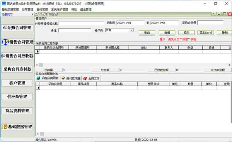Open 销售合同管理 in the sidebar
The width and height of the screenshot is (232, 142).
[17, 42]
